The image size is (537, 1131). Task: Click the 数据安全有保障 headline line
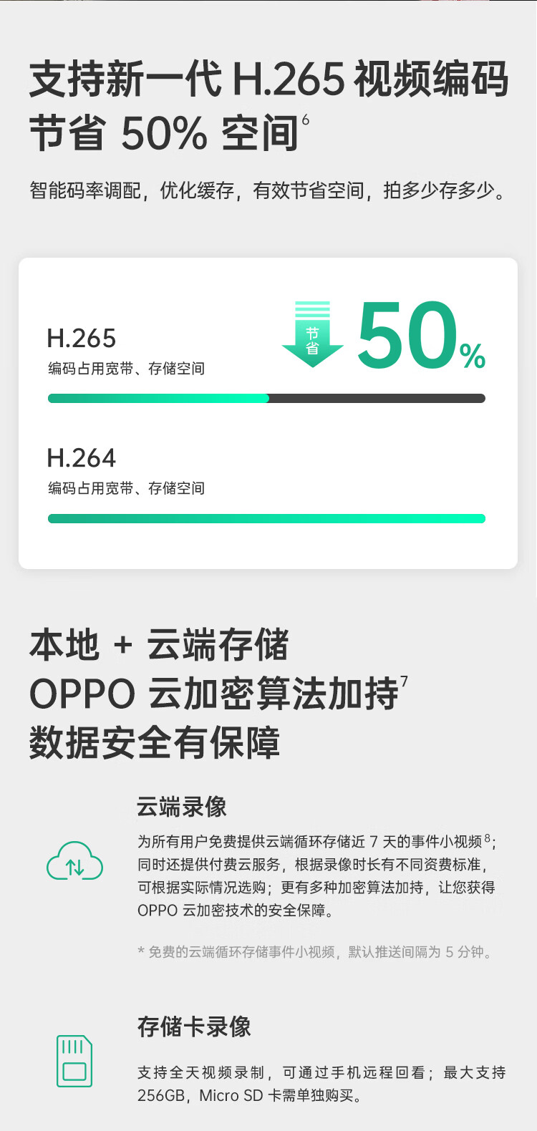click(154, 742)
